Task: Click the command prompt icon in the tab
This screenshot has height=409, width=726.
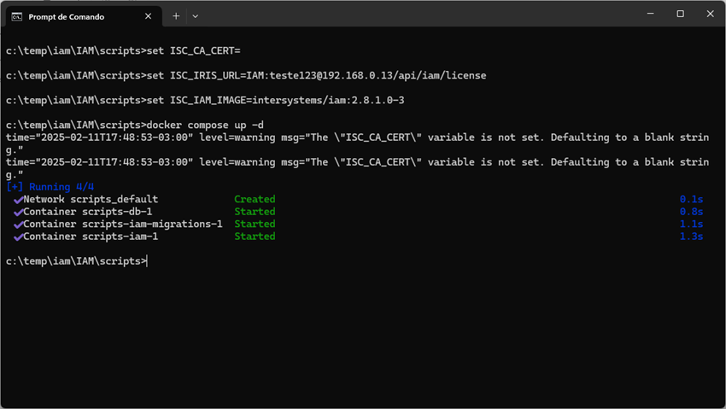Action: (16, 16)
